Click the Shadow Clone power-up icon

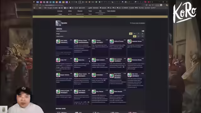point(129,60)
